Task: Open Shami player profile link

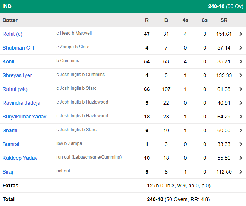Action: click(10, 131)
